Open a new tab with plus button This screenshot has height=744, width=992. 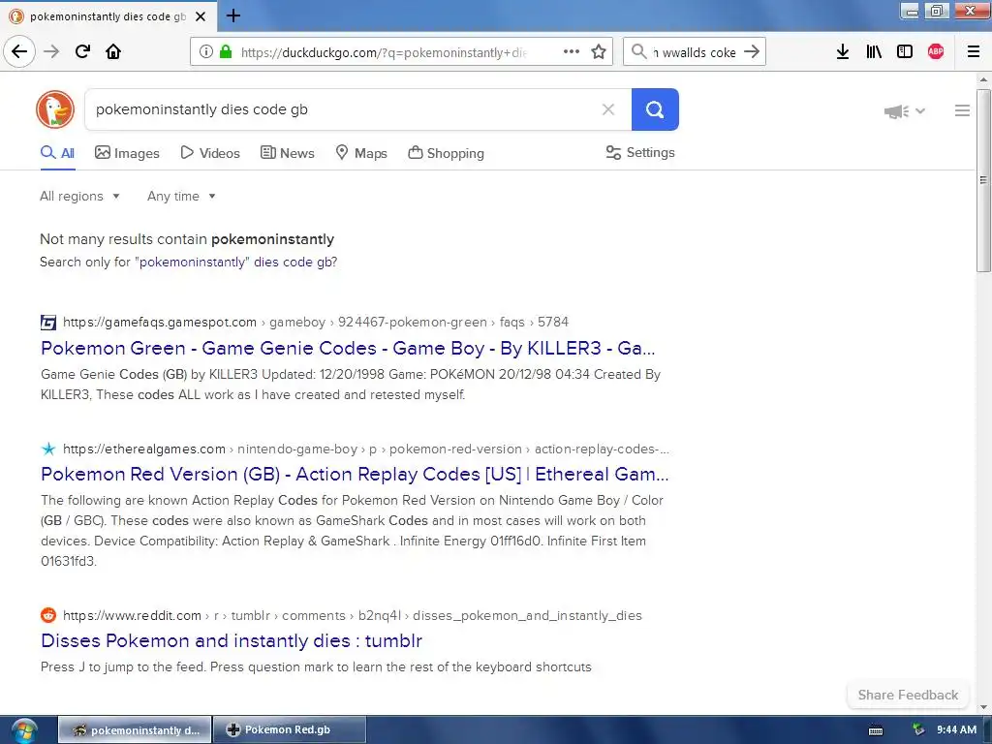[232, 15]
